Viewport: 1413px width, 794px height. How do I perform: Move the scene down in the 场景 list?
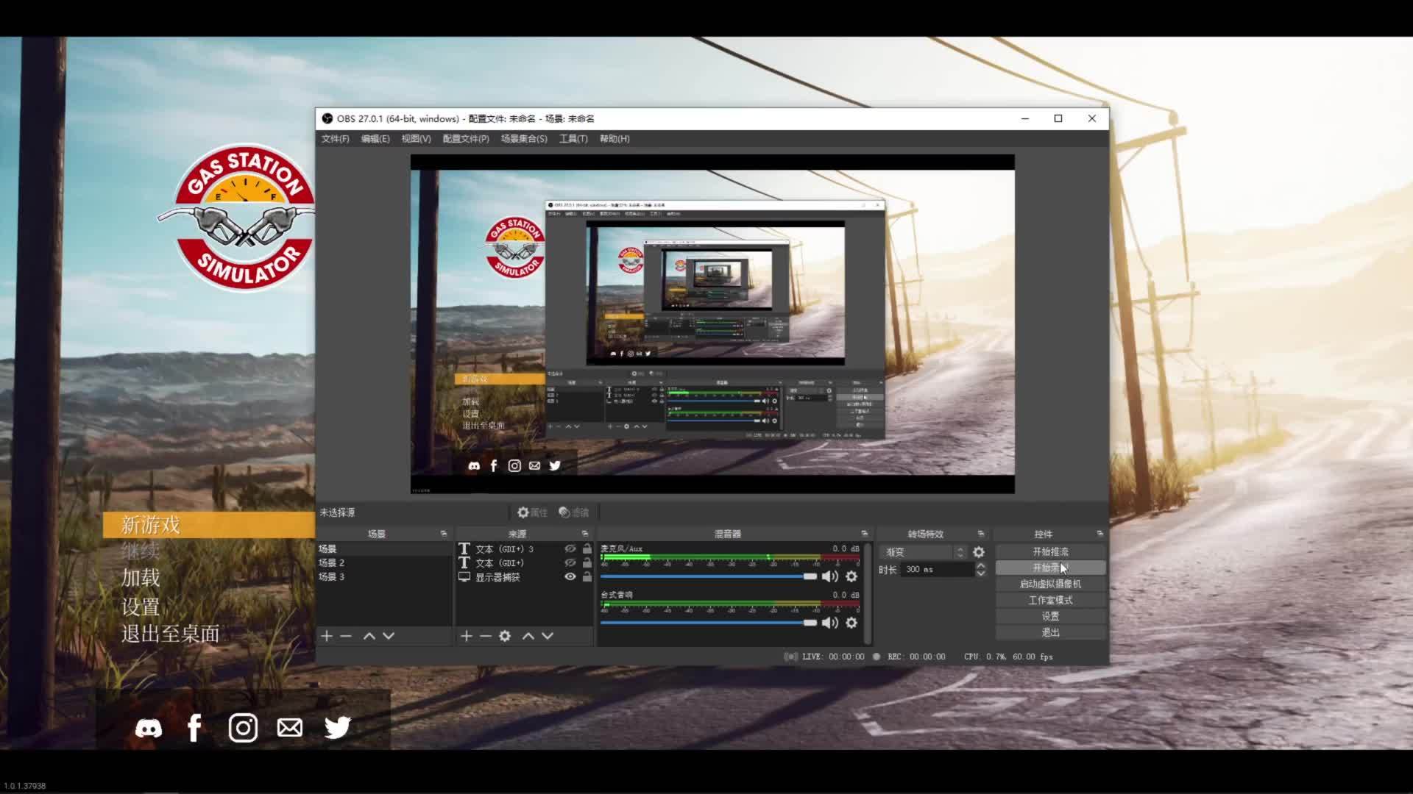tap(389, 636)
